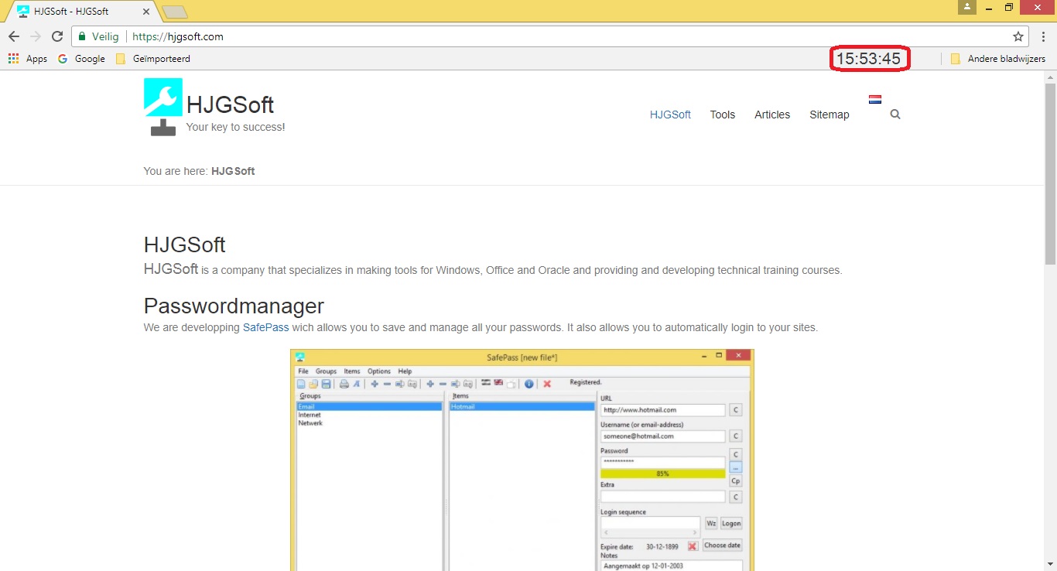Open the Sitemap nav item
Image resolution: width=1057 pixels, height=571 pixels.
click(830, 115)
